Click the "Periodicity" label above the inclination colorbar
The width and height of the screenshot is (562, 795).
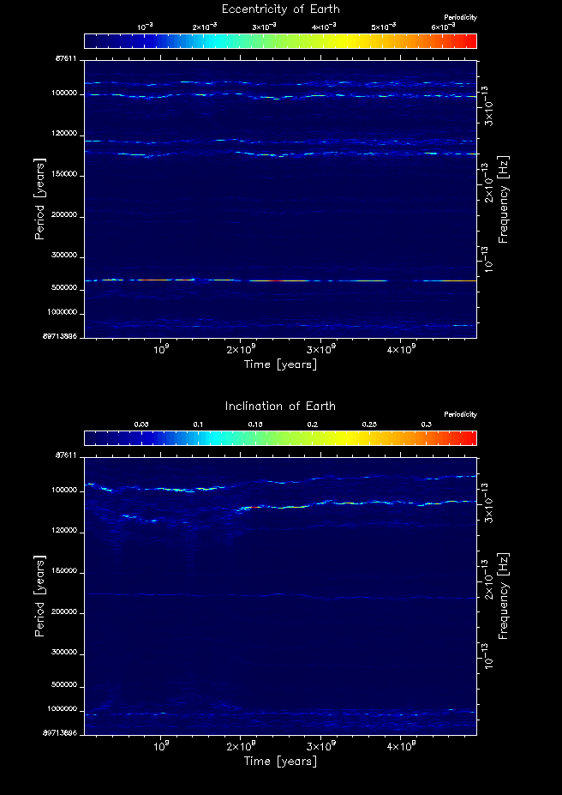[x=460, y=415]
